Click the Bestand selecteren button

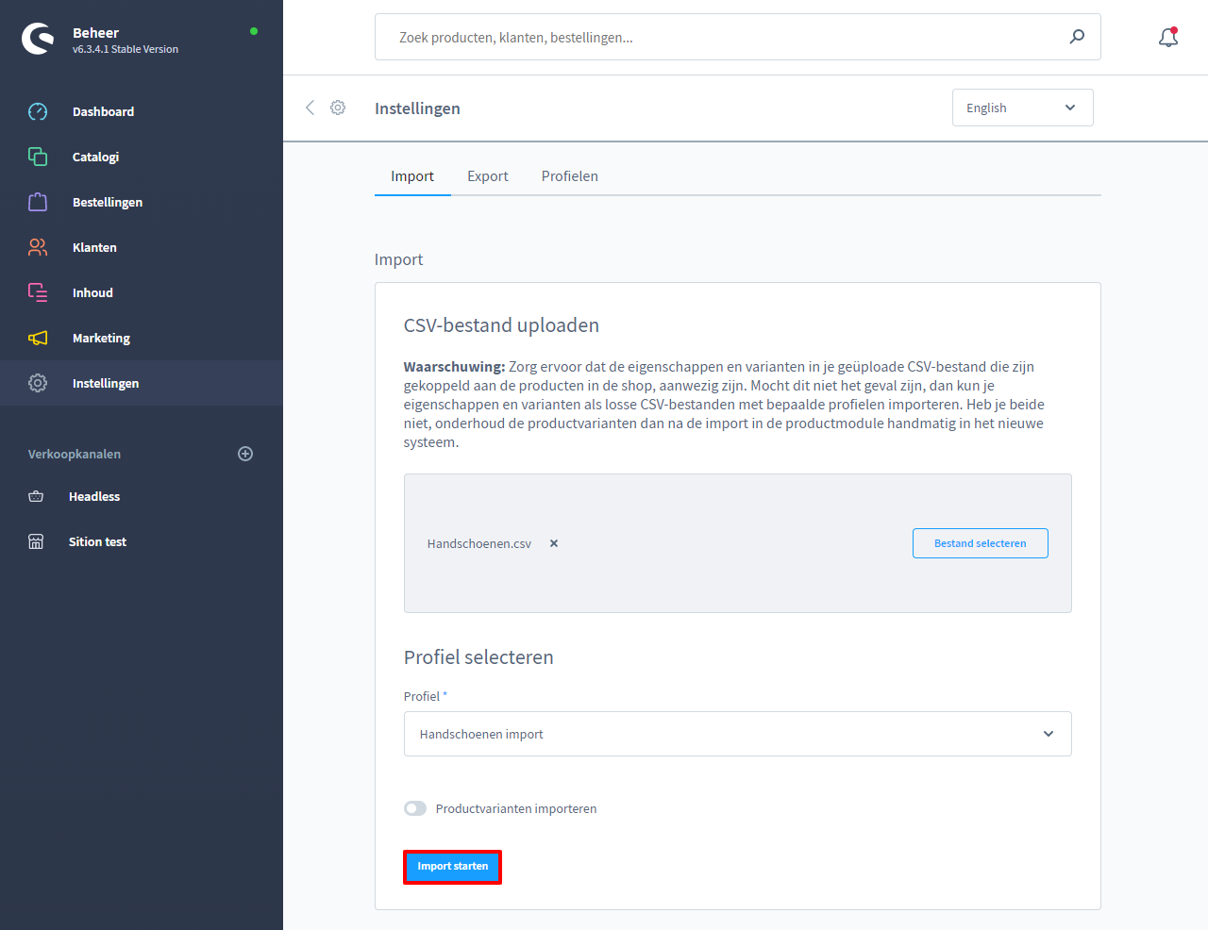[x=980, y=543]
